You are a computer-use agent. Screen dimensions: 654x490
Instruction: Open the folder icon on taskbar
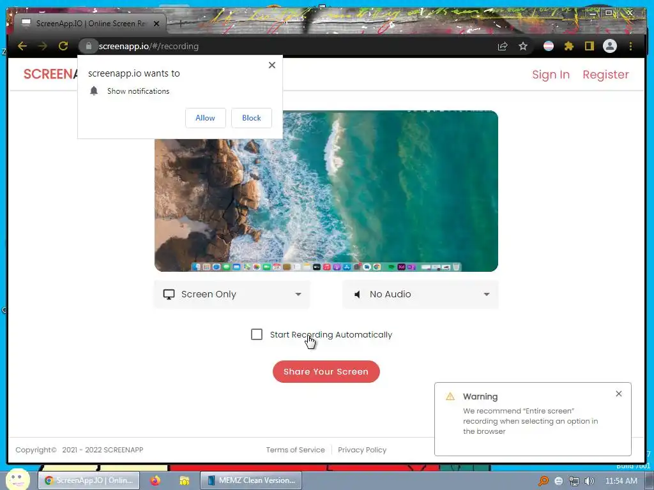pos(185,480)
